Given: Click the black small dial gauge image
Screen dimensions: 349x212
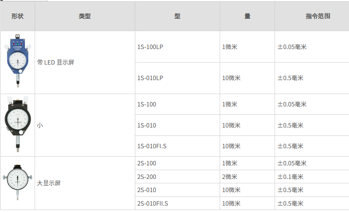Looking at the screenshot, I should [x=18, y=124].
